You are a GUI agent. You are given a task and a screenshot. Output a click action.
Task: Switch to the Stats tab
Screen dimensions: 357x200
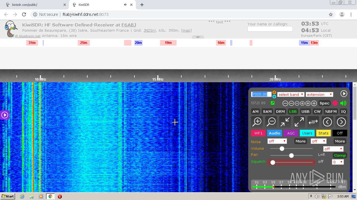coord(324,133)
